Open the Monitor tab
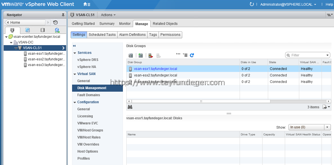Viewport: 334px width, 165px height. click(125, 24)
